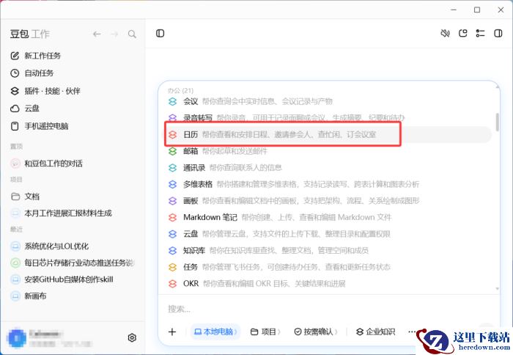Choose the 任务 plugin entry

click(328, 267)
